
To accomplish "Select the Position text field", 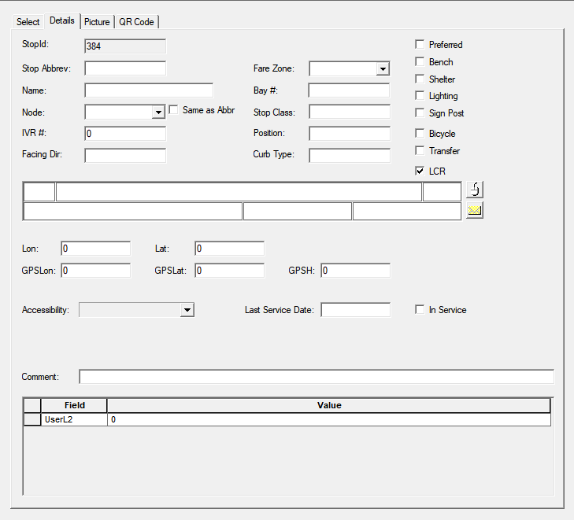I will point(350,134).
